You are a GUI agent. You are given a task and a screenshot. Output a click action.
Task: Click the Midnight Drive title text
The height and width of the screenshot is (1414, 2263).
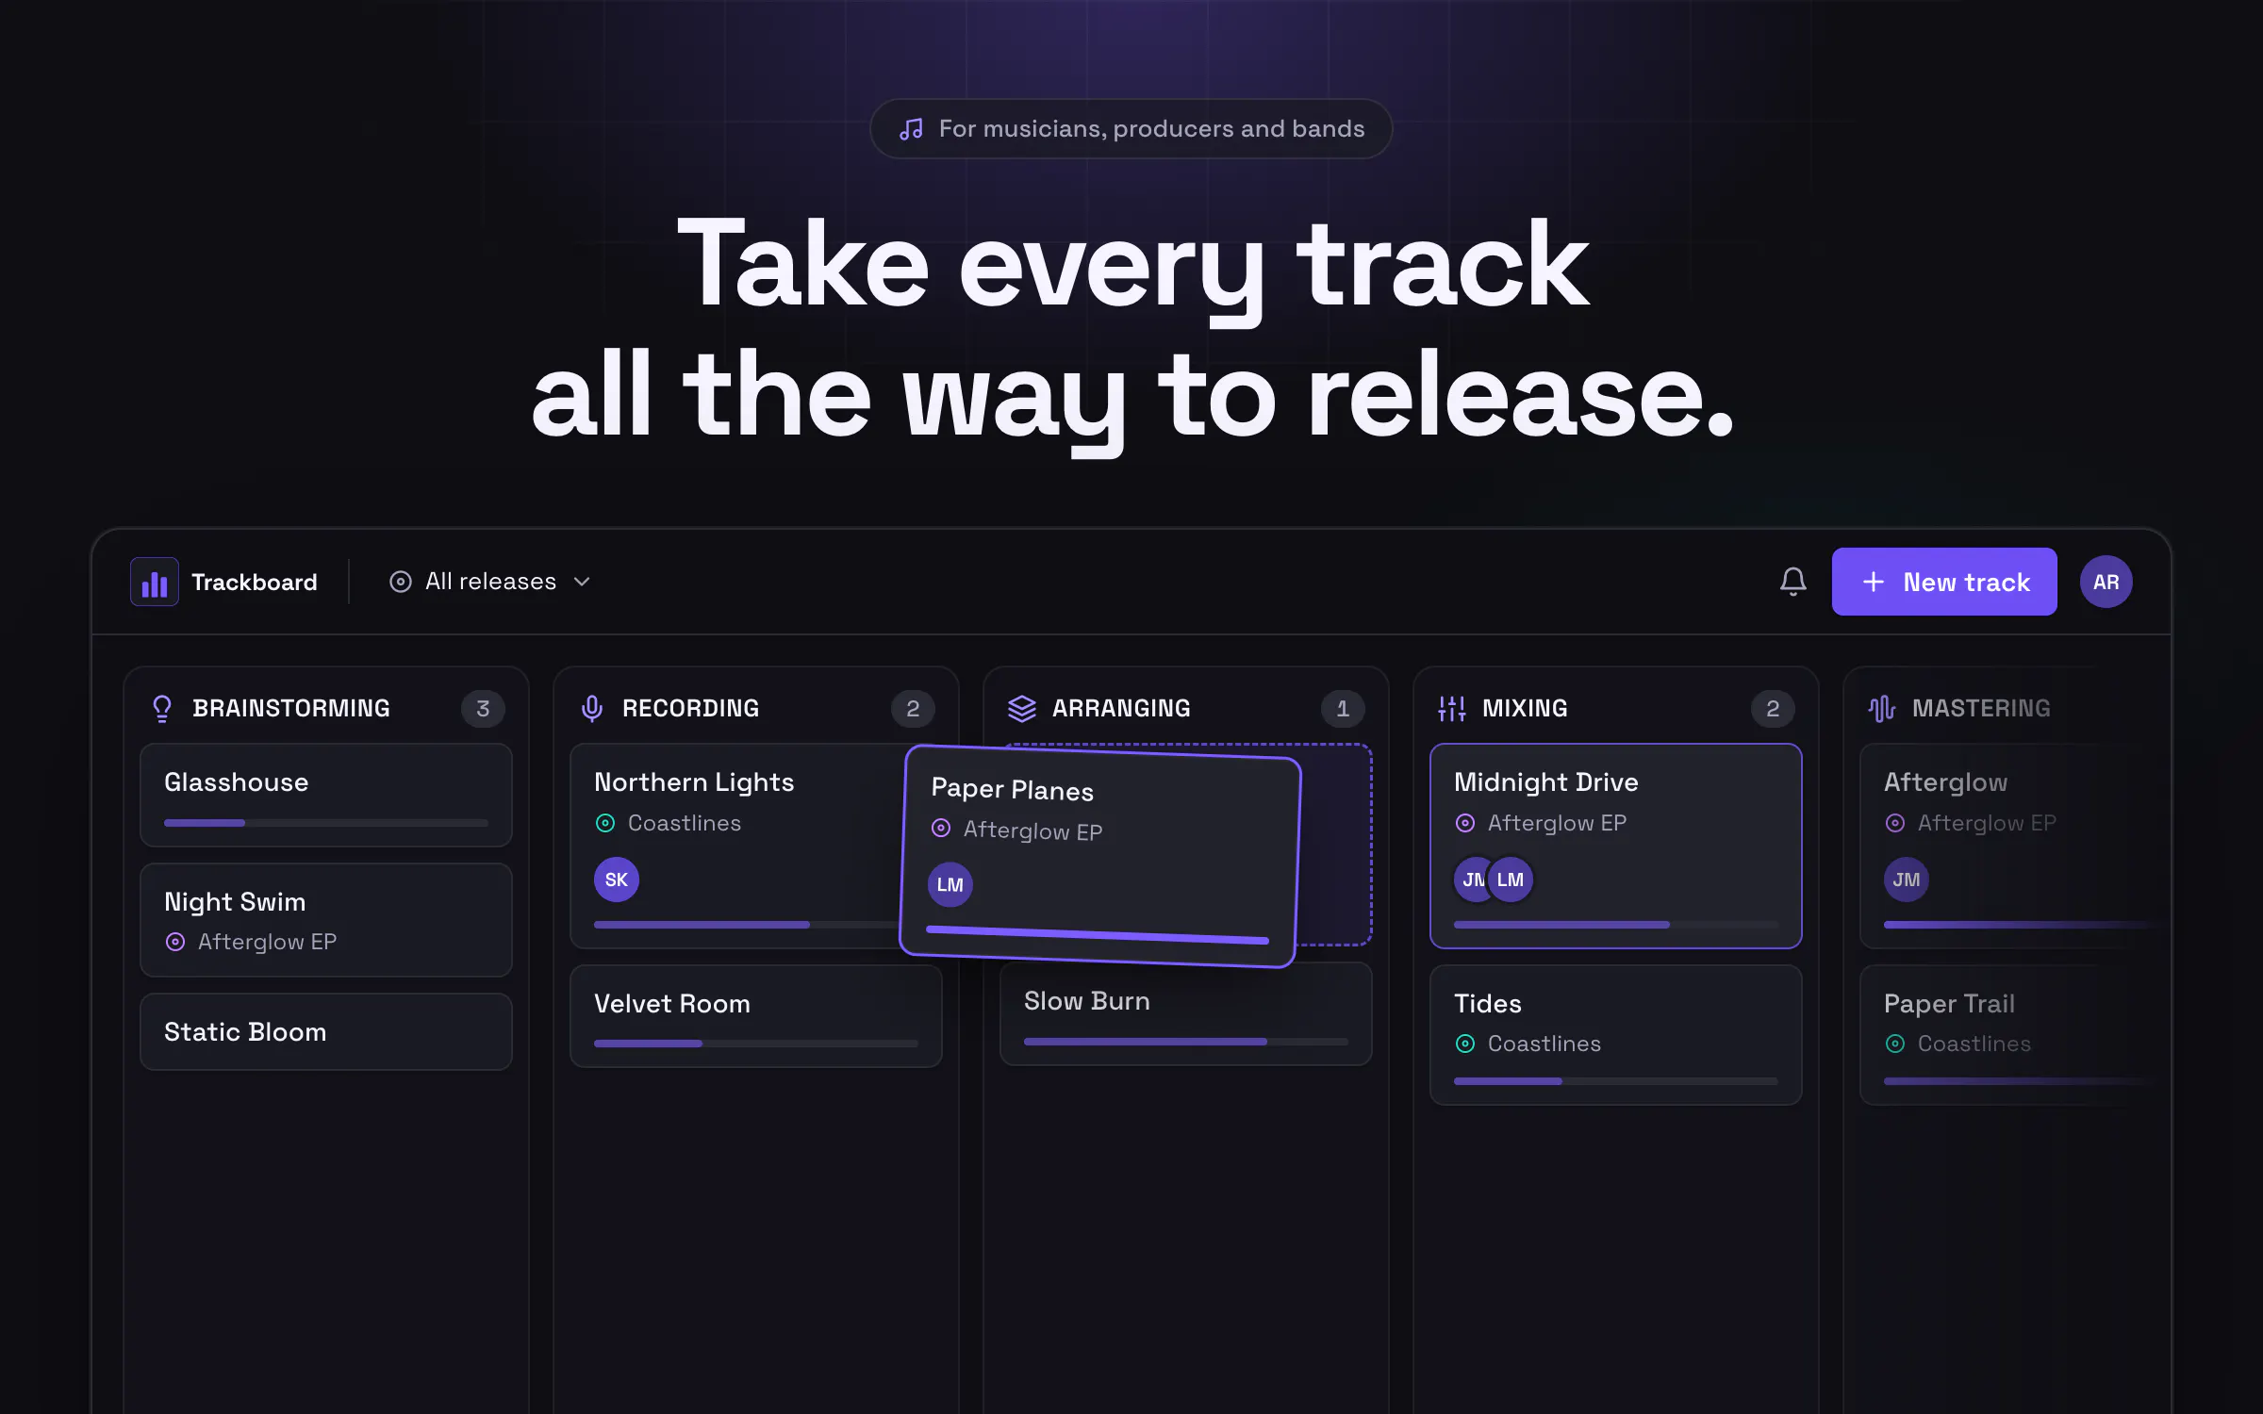tap(1546, 782)
